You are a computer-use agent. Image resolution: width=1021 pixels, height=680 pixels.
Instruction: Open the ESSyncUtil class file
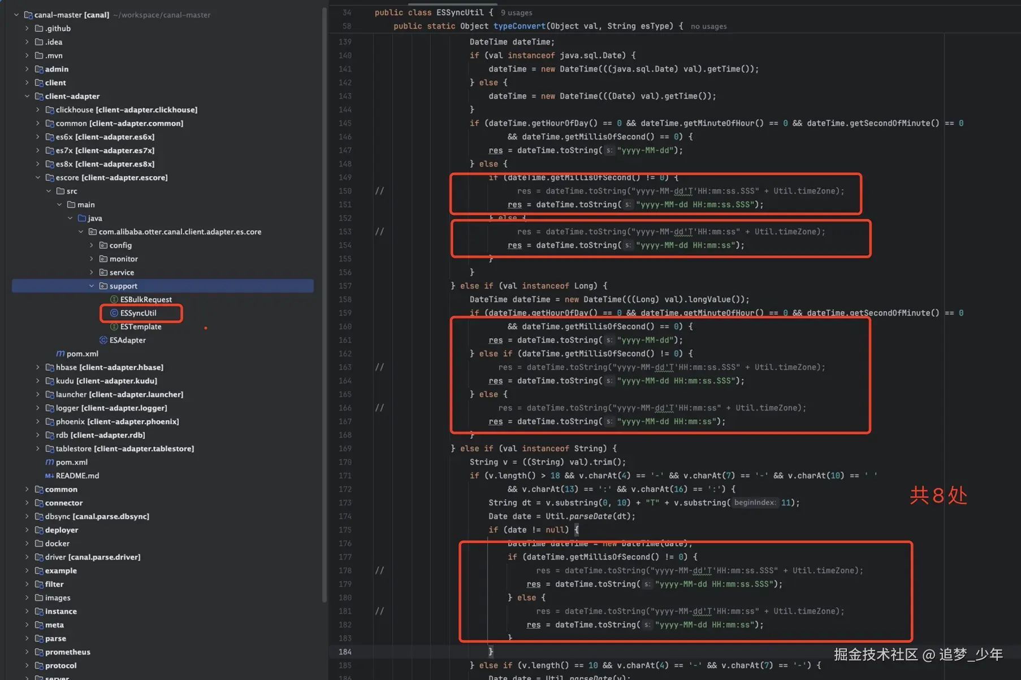pos(138,313)
